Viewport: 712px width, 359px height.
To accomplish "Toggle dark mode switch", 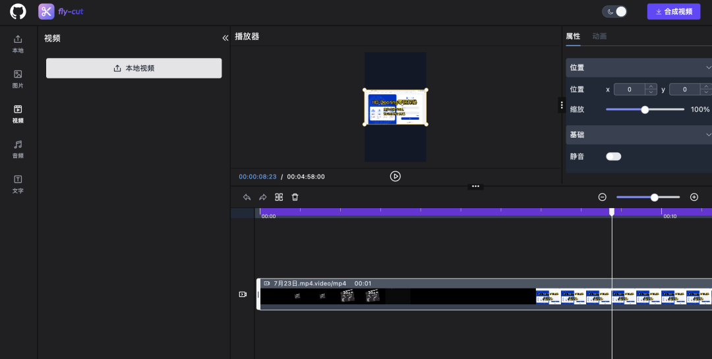I will (615, 11).
